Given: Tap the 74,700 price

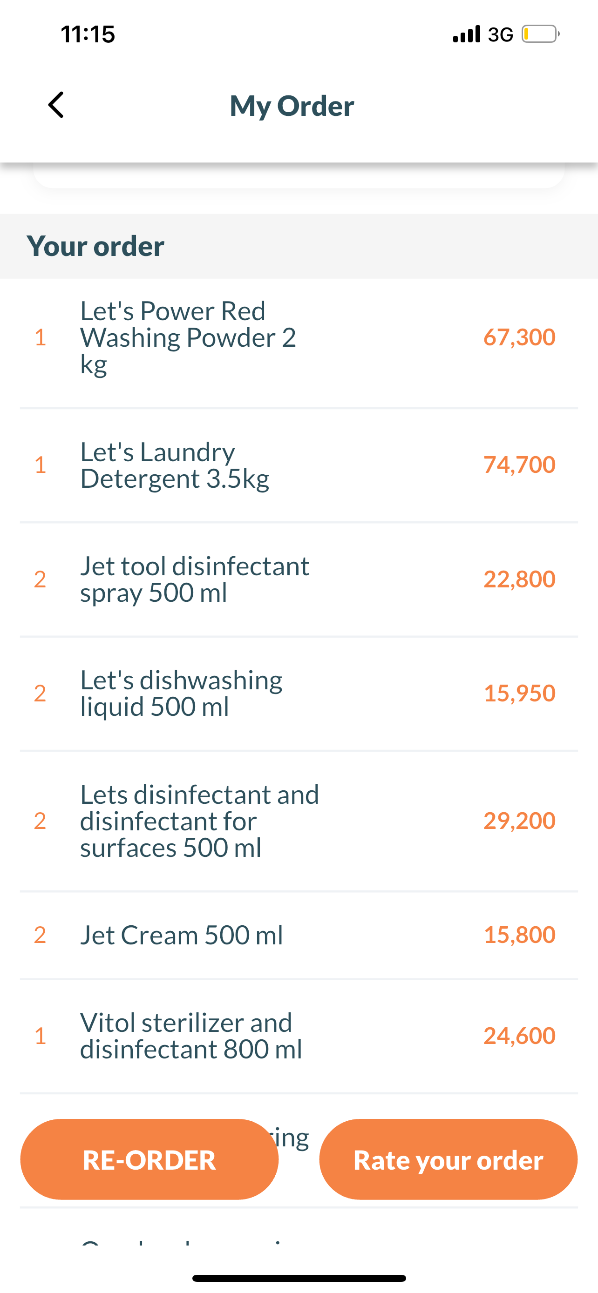Looking at the screenshot, I should point(519,465).
